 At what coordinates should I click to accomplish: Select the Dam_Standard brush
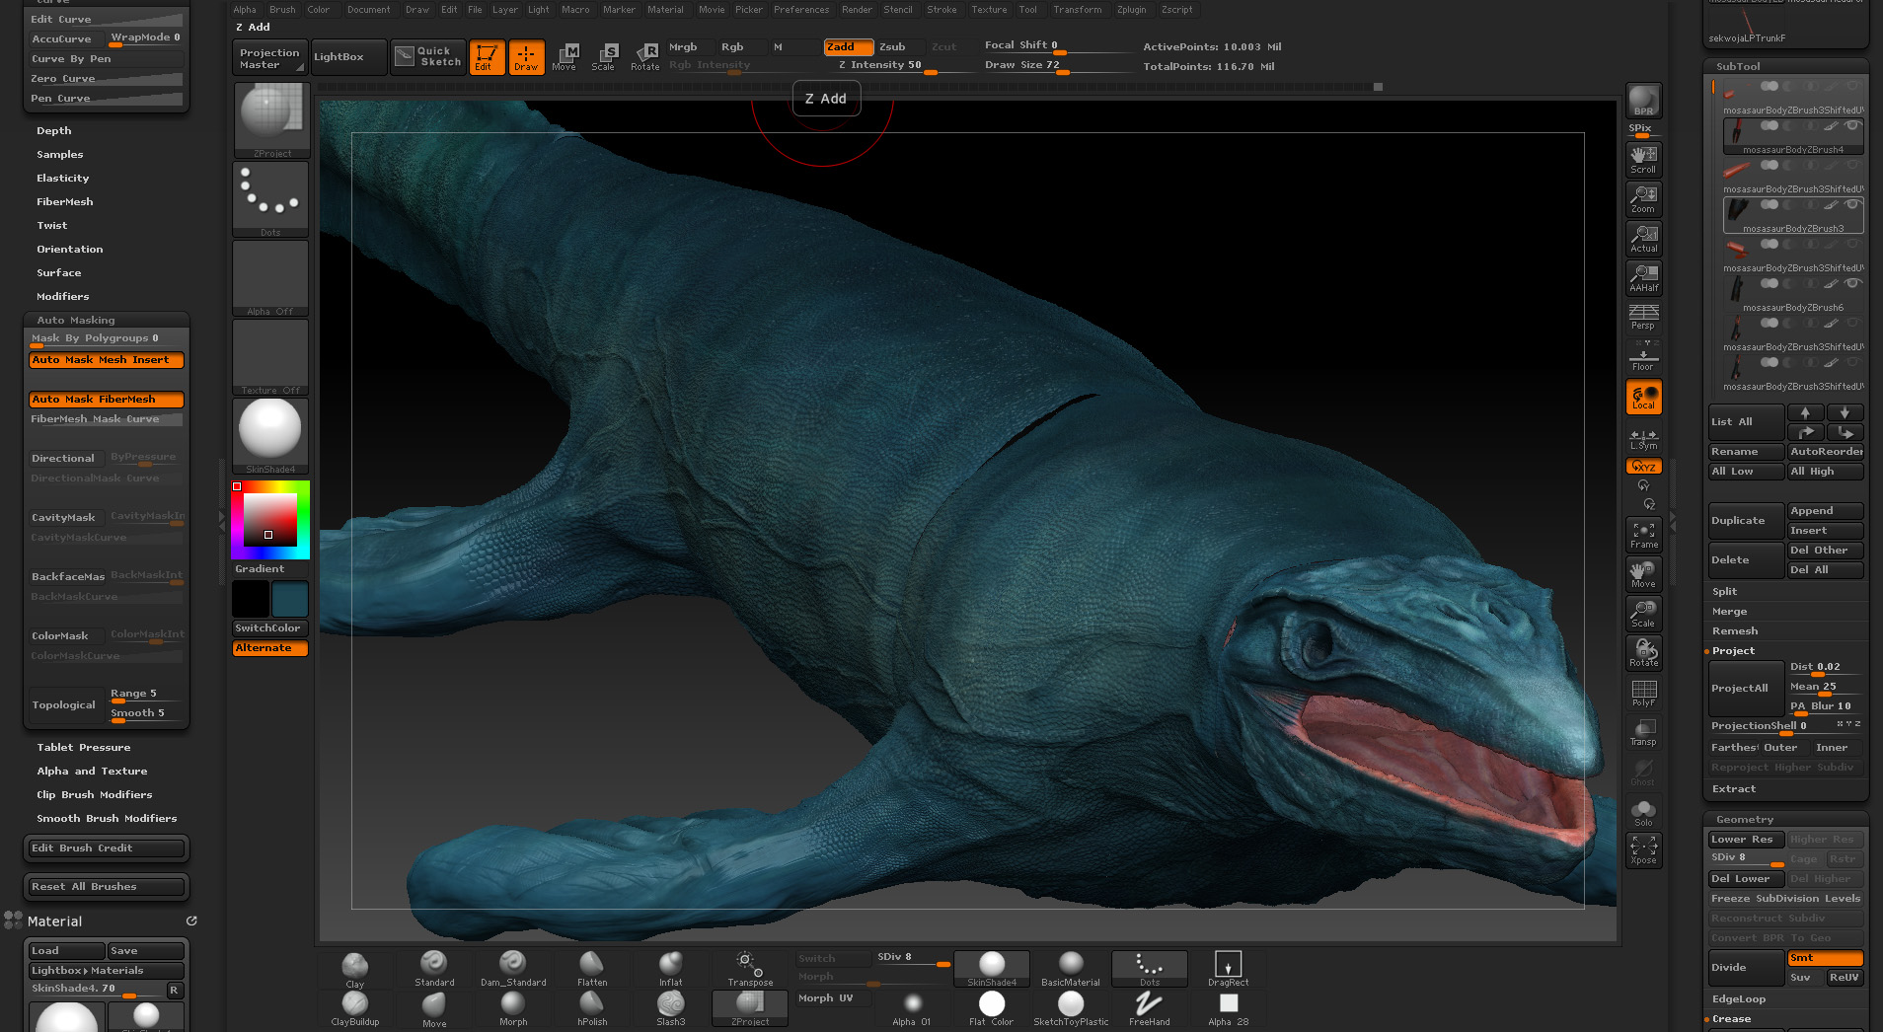coord(512,968)
